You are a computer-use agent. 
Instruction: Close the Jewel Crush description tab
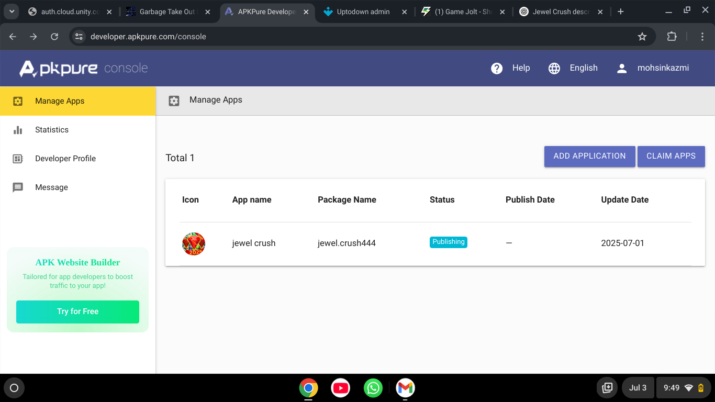coord(600,12)
